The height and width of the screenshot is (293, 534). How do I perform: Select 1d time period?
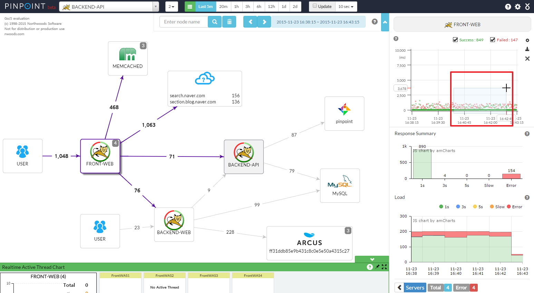coord(284,7)
